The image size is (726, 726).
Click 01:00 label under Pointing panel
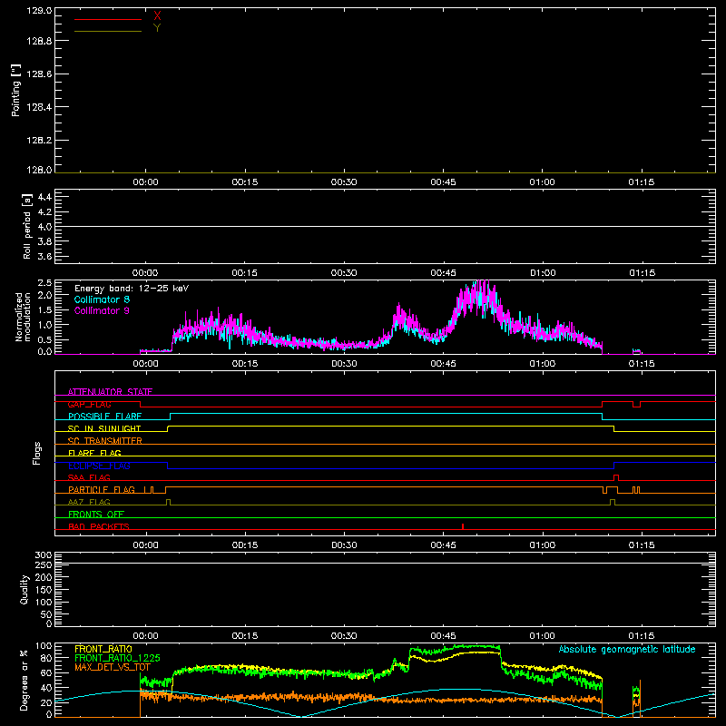click(542, 182)
